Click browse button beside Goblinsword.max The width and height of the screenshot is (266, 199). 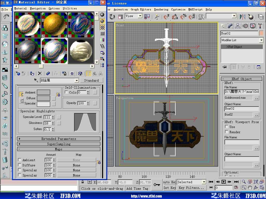[x=257, y=98]
